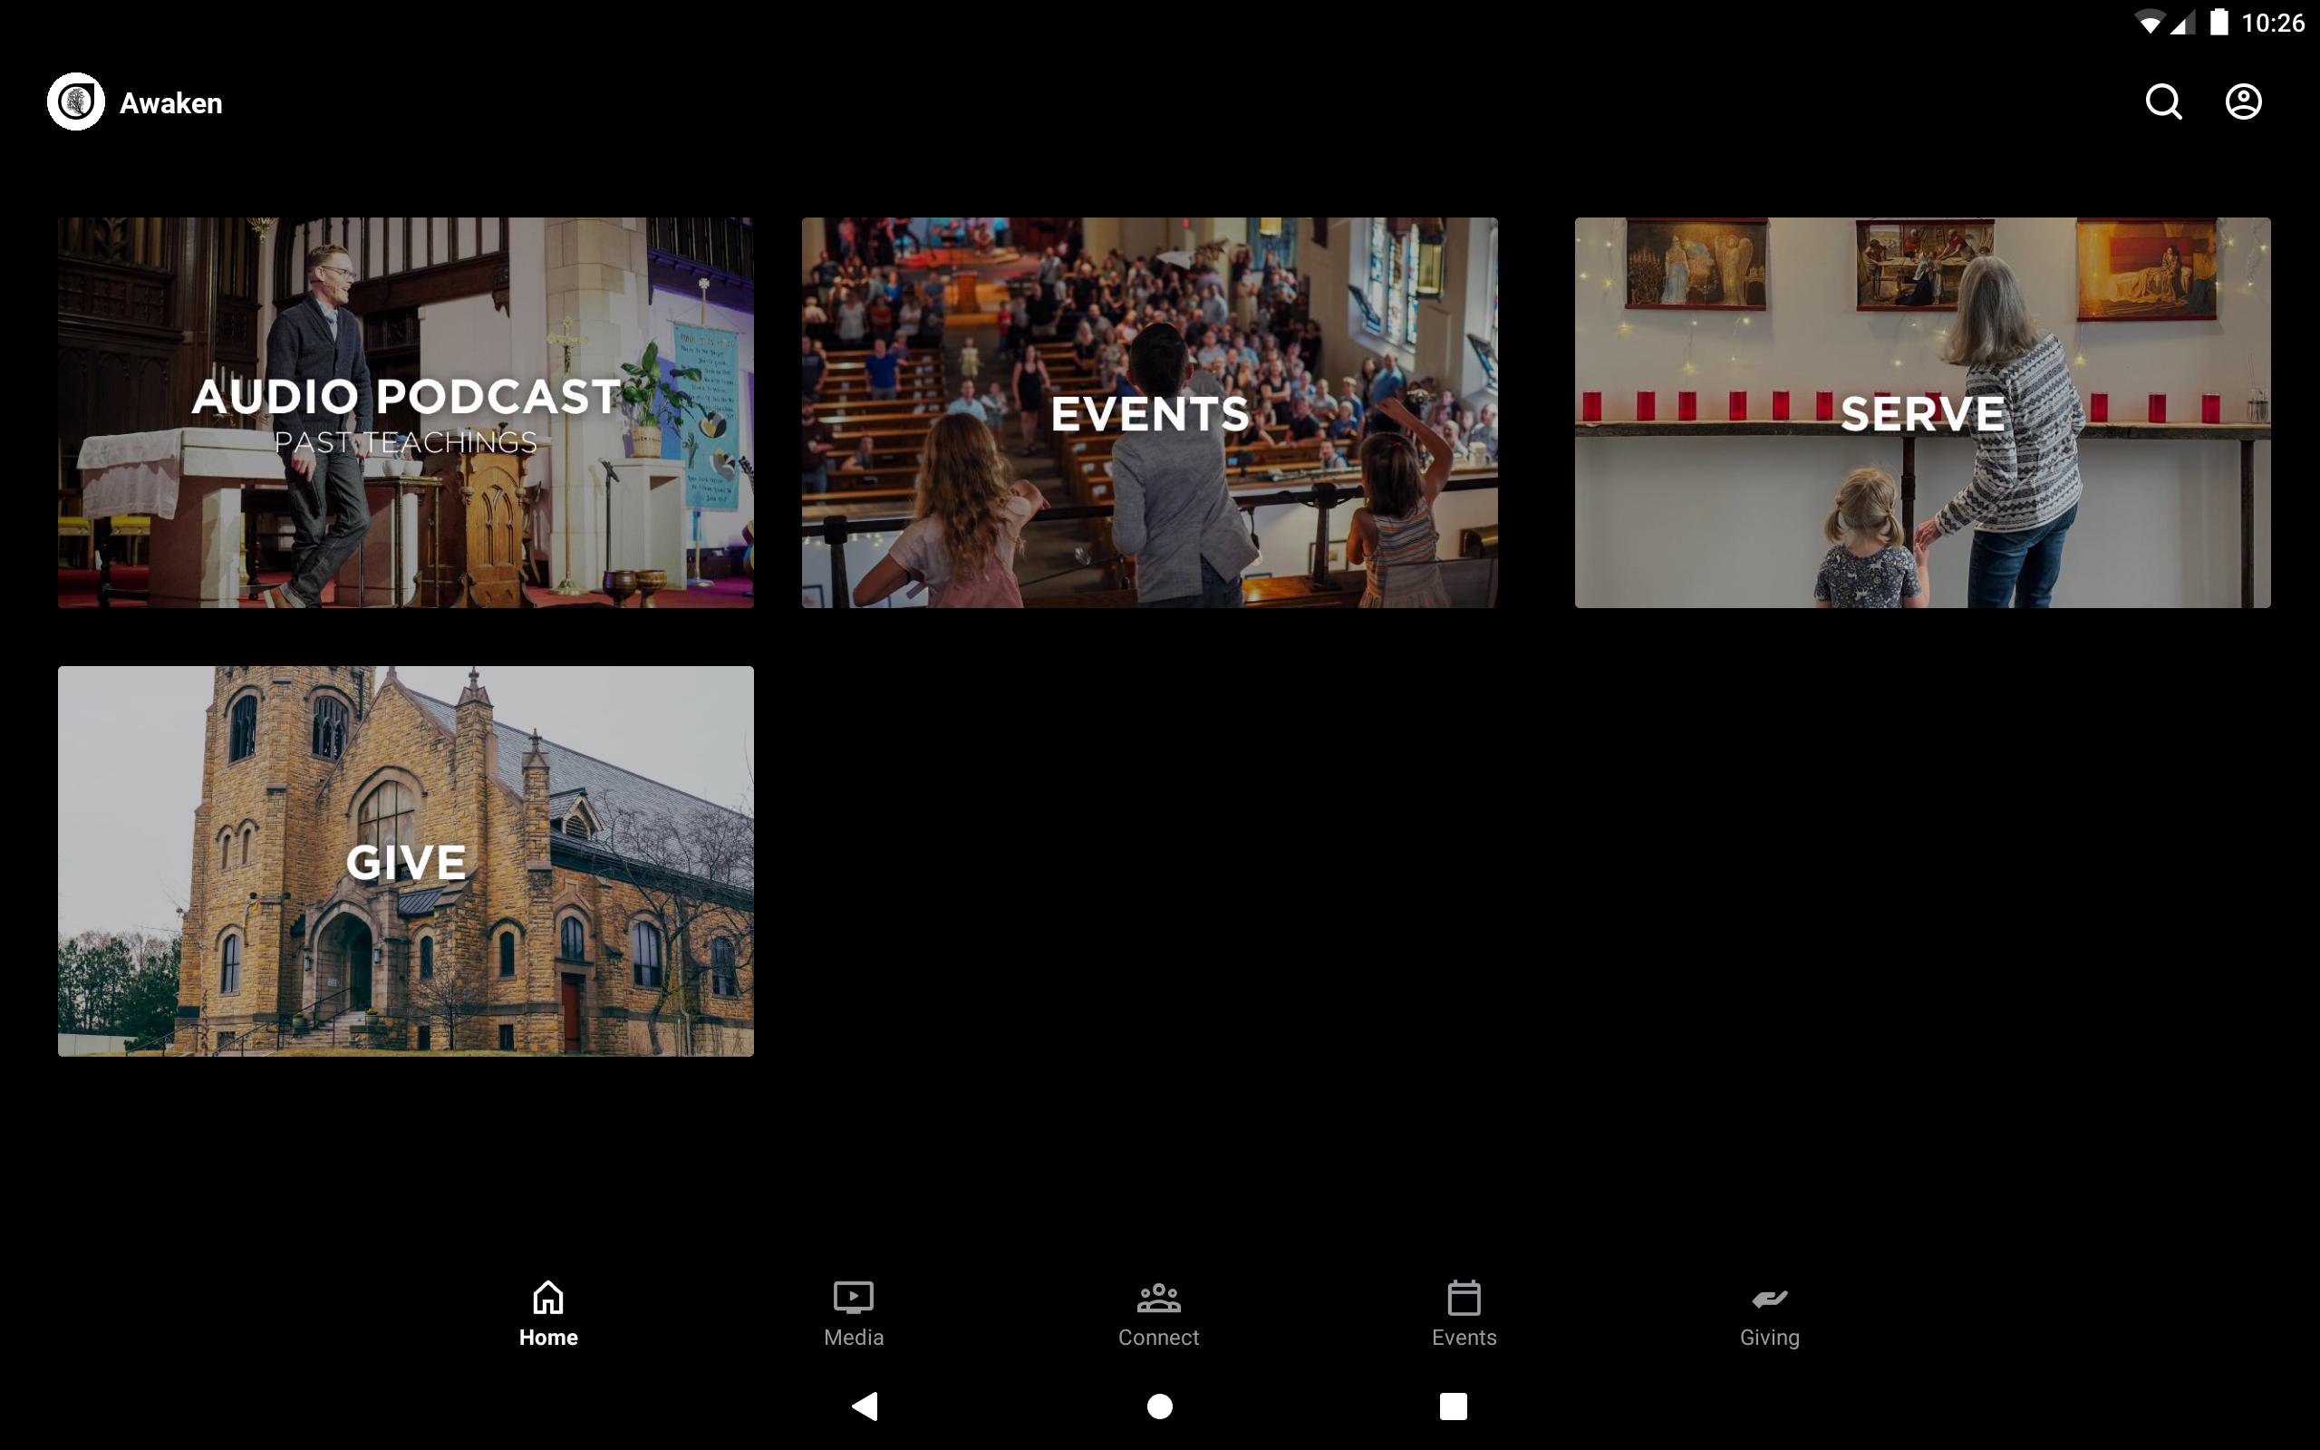This screenshot has height=1450, width=2320.
Task: Tap the Connect people group icon
Action: (x=1158, y=1298)
